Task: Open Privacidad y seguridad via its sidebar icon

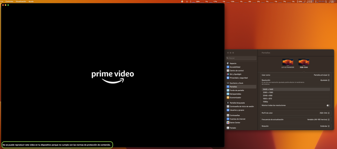Action: pos(228,78)
